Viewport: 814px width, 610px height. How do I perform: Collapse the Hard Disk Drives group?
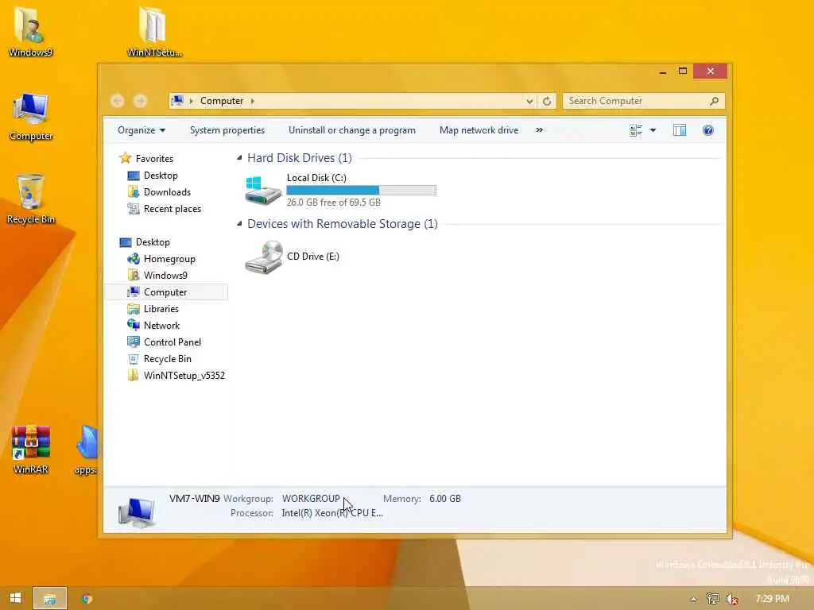[239, 158]
